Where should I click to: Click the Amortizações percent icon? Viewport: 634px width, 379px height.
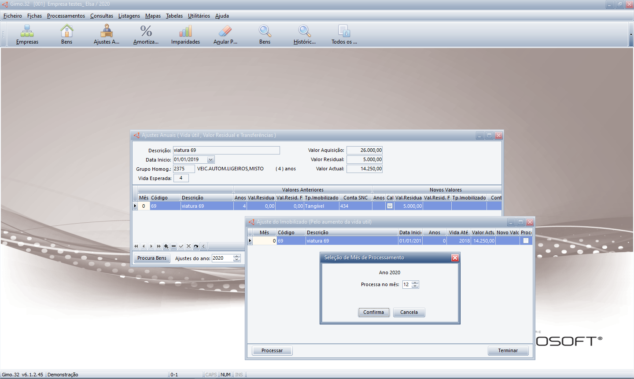coord(146,34)
